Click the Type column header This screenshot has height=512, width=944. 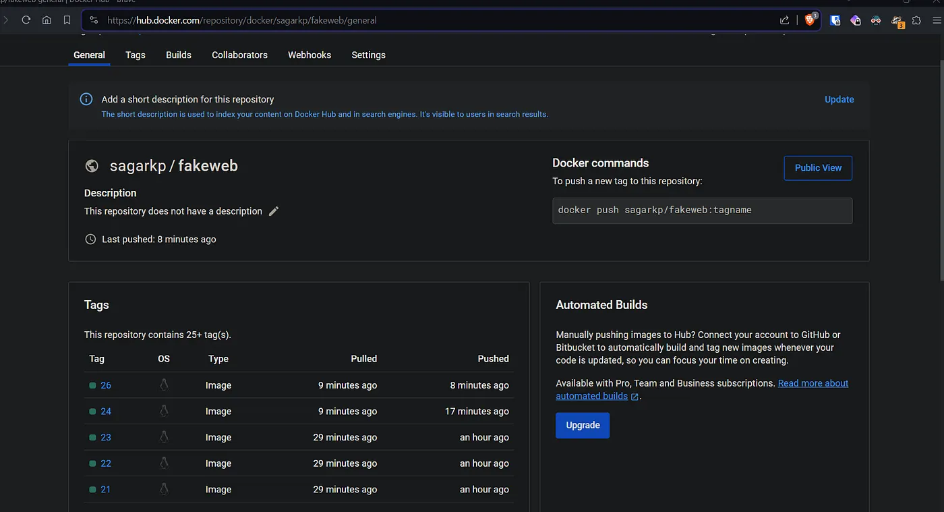[x=218, y=359]
